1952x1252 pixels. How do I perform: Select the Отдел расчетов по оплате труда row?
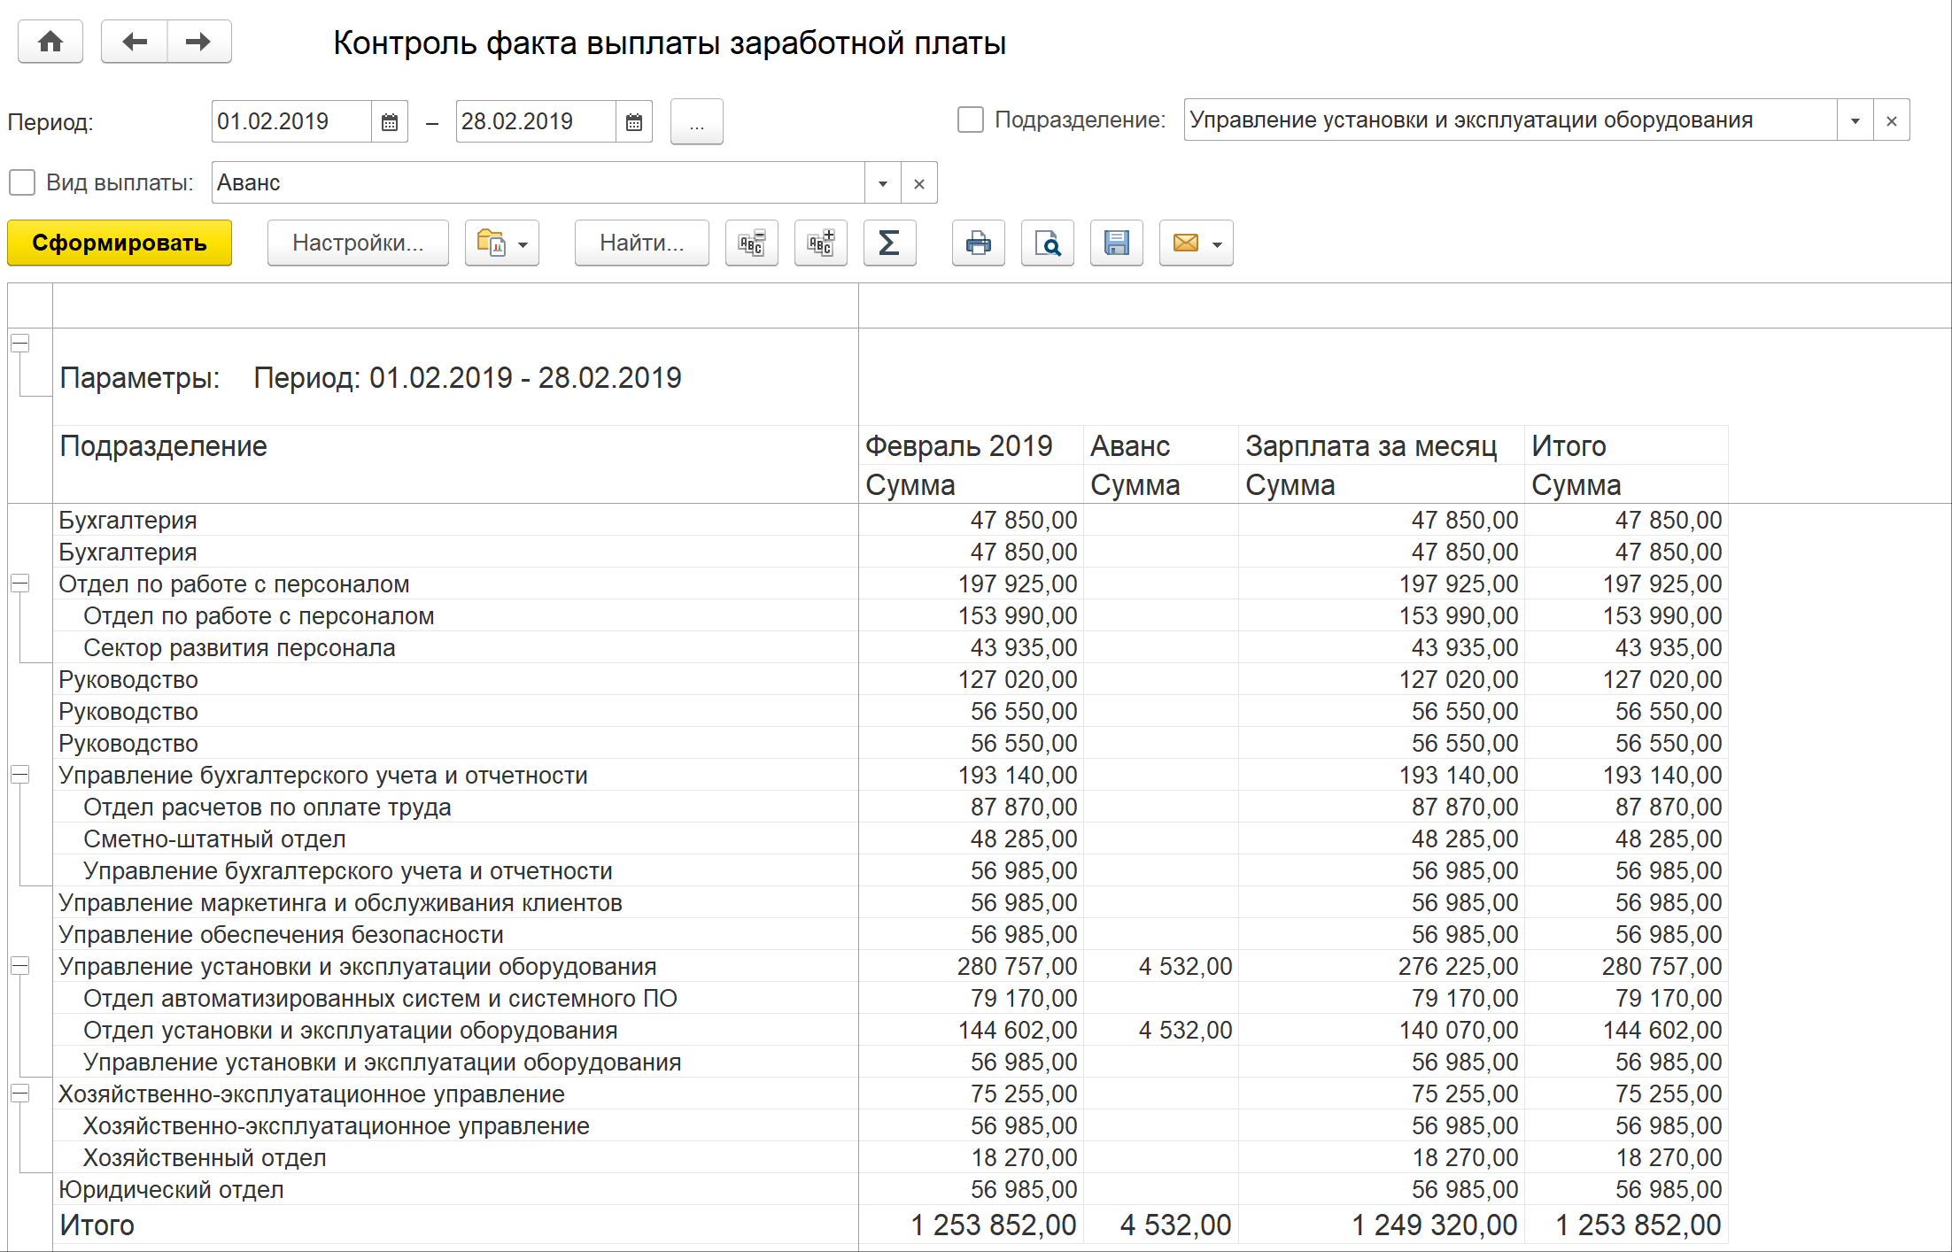point(890,808)
